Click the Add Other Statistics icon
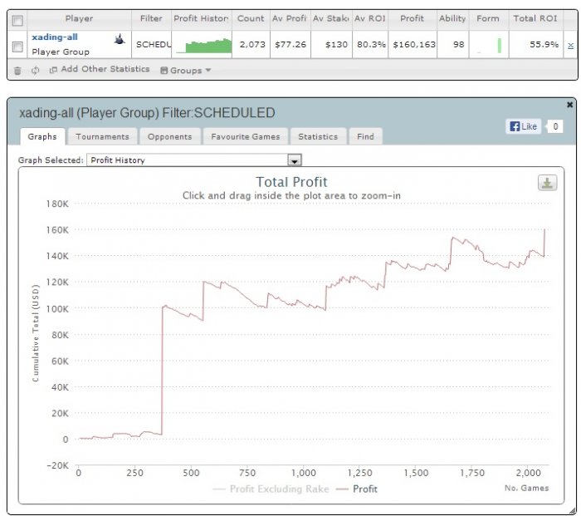 [x=53, y=70]
